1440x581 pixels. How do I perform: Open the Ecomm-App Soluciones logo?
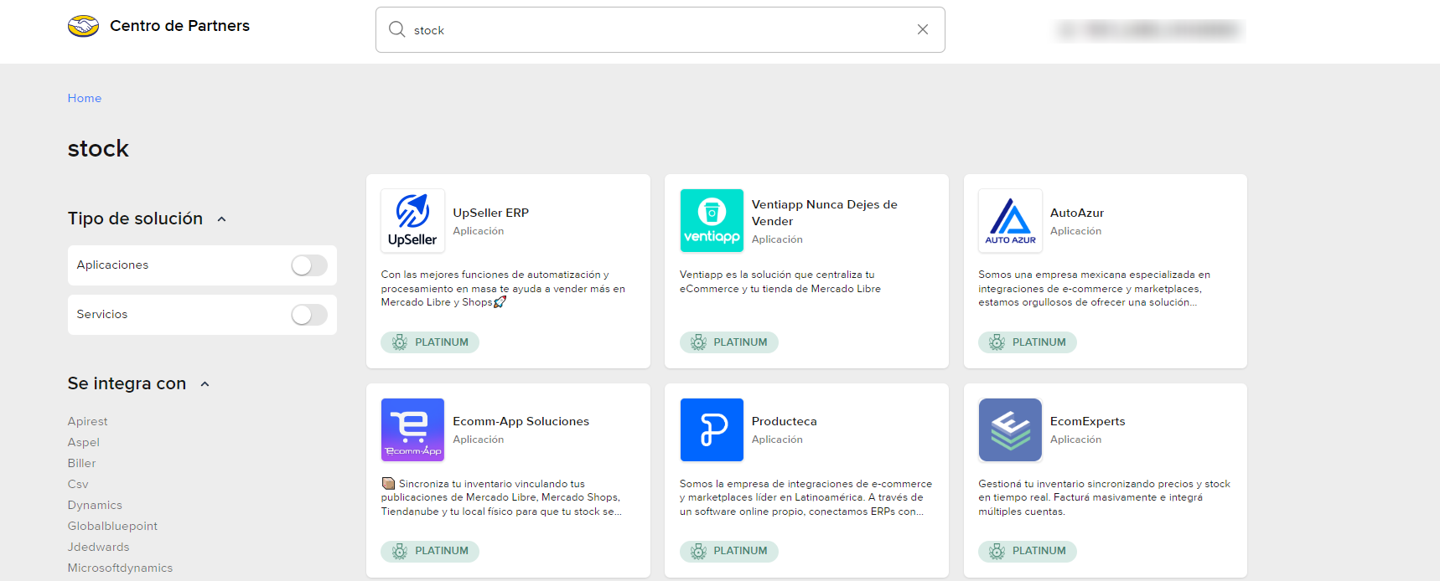point(412,429)
